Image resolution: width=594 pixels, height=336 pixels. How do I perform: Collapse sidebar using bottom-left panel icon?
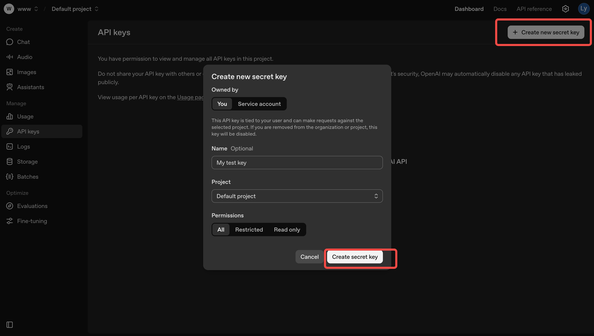pyautogui.click(x=9, y=325)
